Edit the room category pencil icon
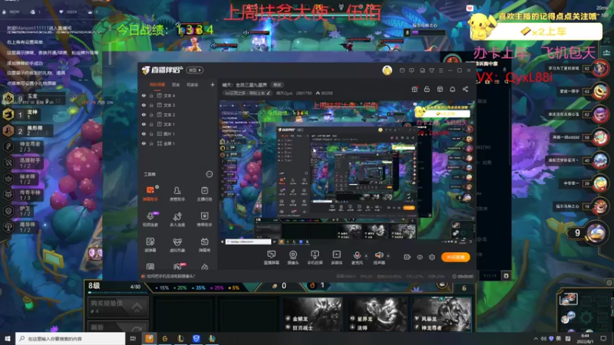 click(268, 93)
